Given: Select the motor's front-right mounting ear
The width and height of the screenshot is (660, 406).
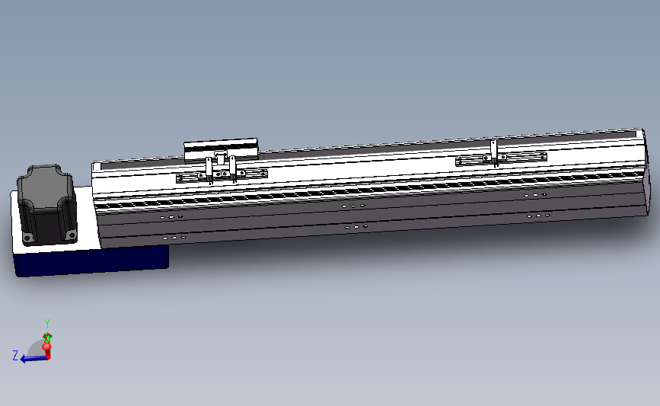Looking at the screenshot, I should [71, 235].
